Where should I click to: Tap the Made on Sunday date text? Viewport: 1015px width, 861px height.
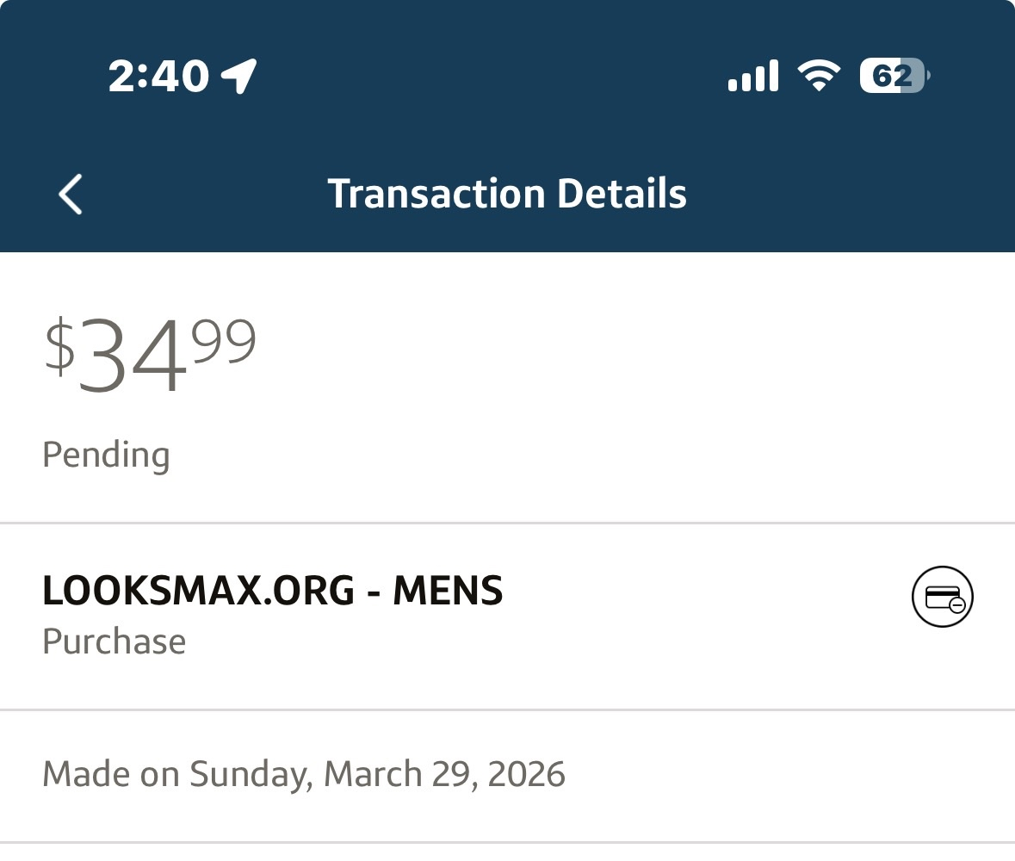[x=303, y=774]
